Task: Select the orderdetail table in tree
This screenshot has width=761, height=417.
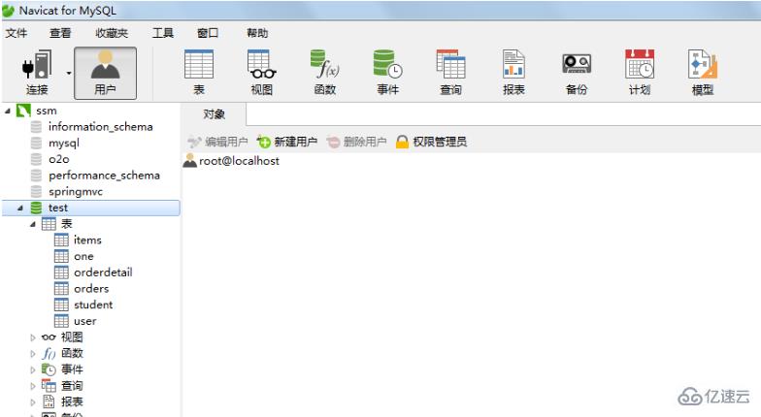Action: [x=103, y=273]
